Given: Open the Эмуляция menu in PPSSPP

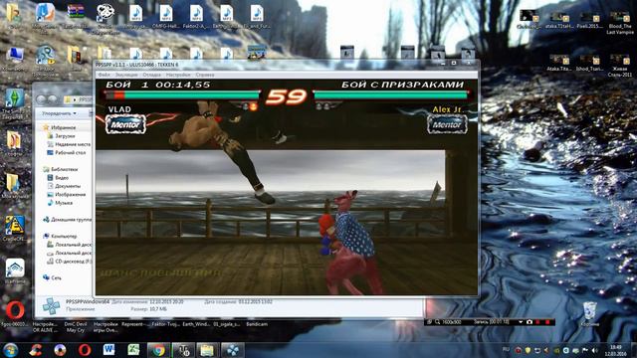Looking at the screenshot, I should click(126, 76).
